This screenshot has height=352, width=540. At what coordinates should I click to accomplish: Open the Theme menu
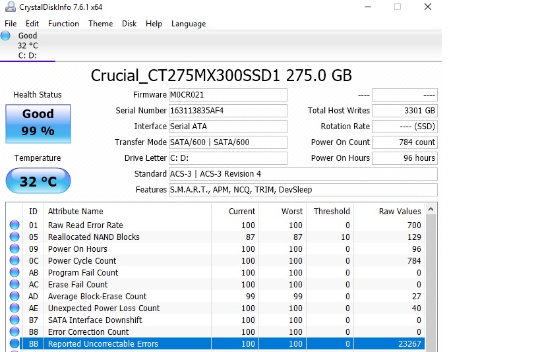click(x=101, y=24)
